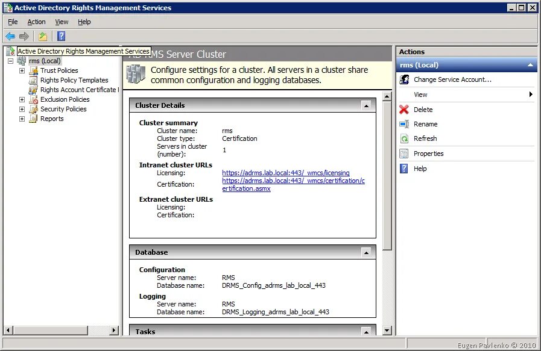
Task: Click the rms (Local) server icon in tree
Action: point(22,61)
